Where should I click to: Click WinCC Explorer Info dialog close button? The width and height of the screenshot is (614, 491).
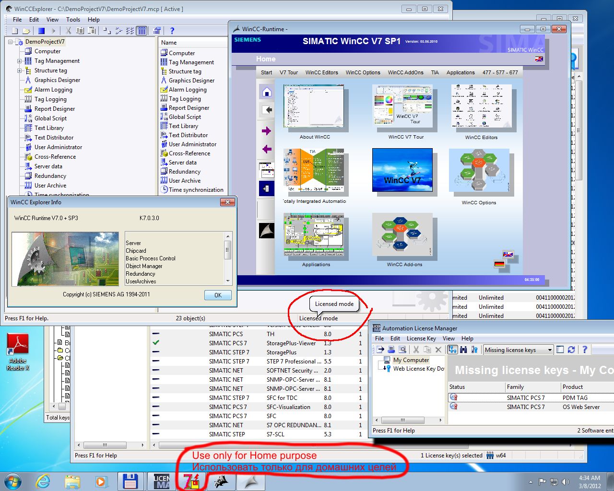[227, 202]
